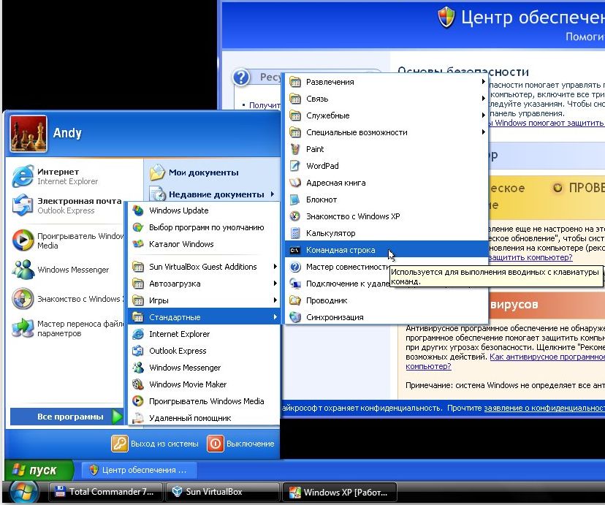Viewport: 605px width, 505px height.
Task: Select the Игры menu entry
Action: click(x=204, y=300)
